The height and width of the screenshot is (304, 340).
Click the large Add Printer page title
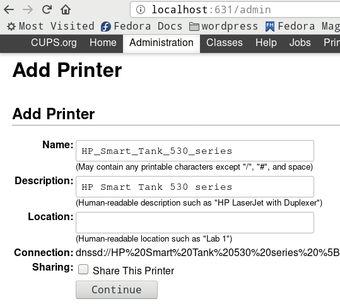[x=67, y=70]
